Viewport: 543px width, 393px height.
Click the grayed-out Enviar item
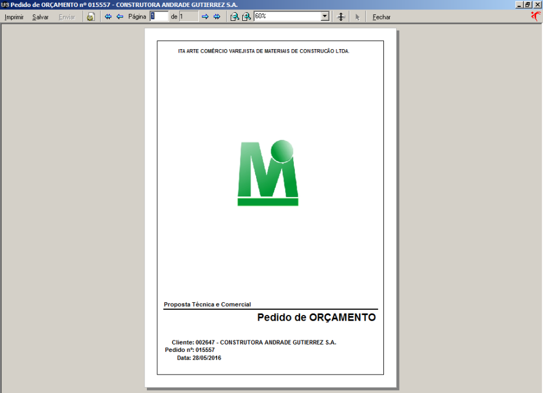tap(67, 17)
